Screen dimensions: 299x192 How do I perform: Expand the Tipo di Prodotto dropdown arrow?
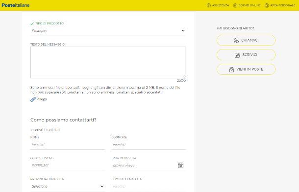pos(183,31)
